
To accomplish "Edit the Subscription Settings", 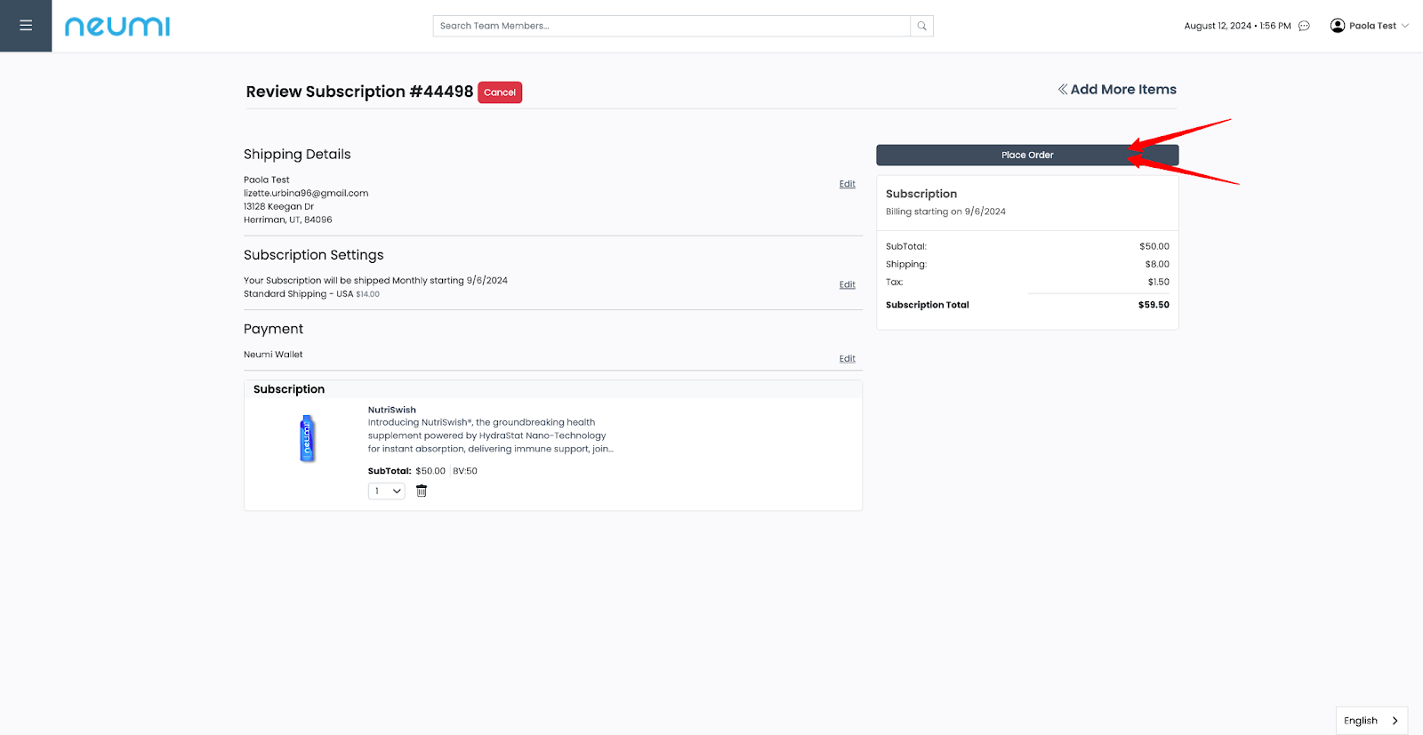I will tap(847, 285).
